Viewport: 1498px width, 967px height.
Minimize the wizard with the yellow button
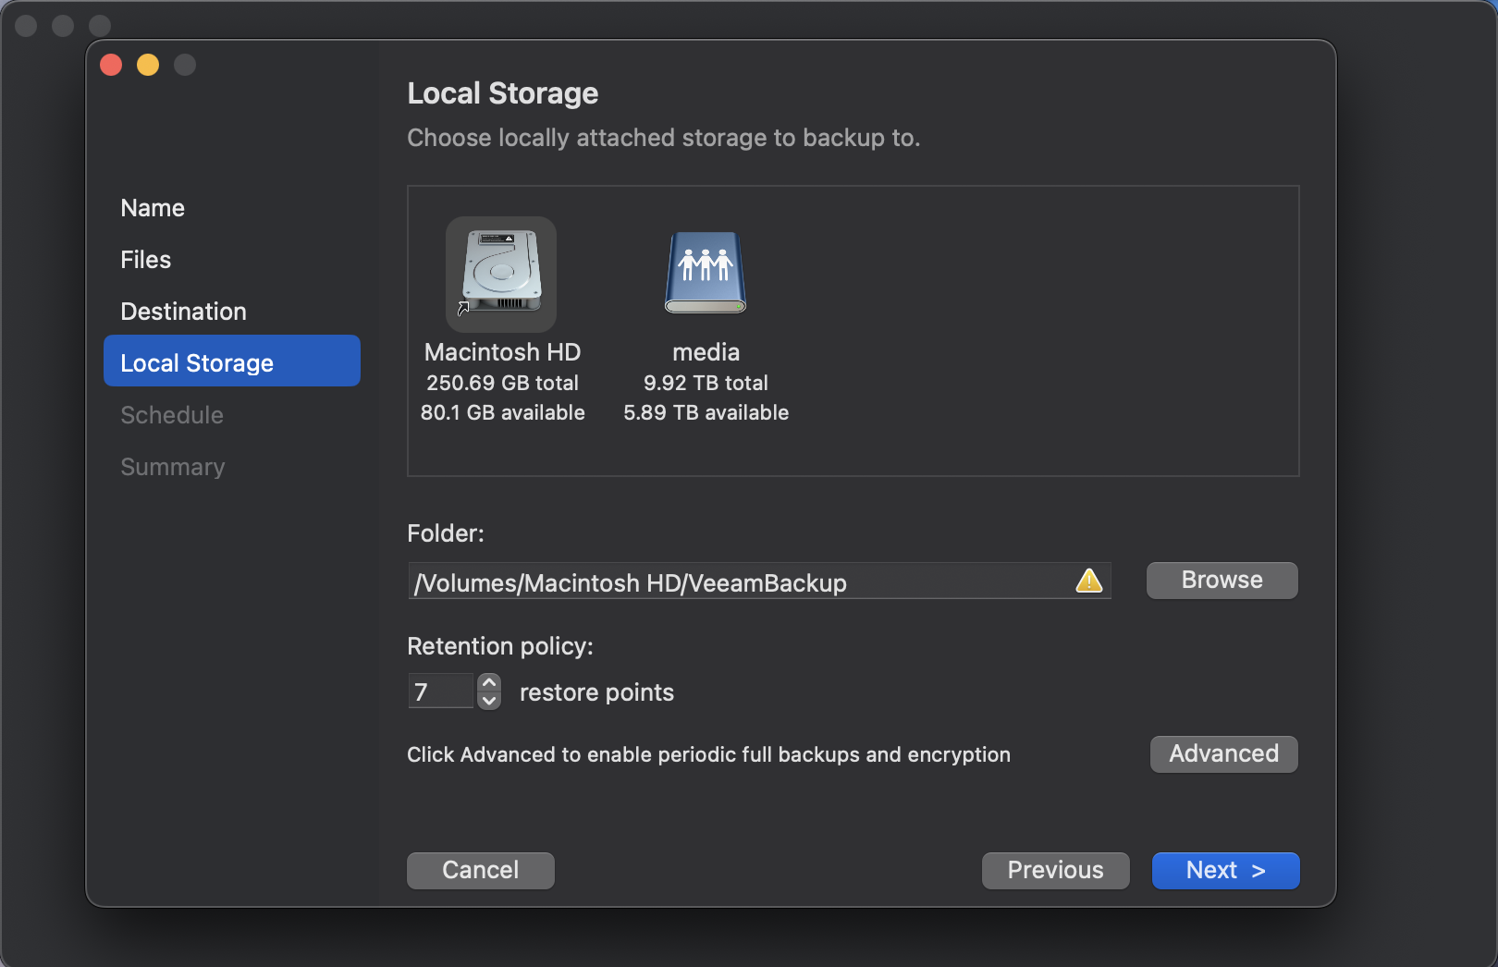point(148,65)
